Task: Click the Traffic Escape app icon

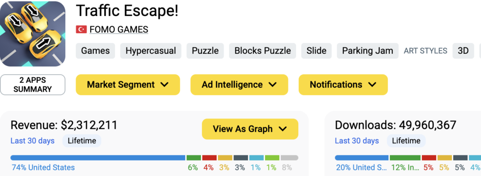Action: (32, 34)
